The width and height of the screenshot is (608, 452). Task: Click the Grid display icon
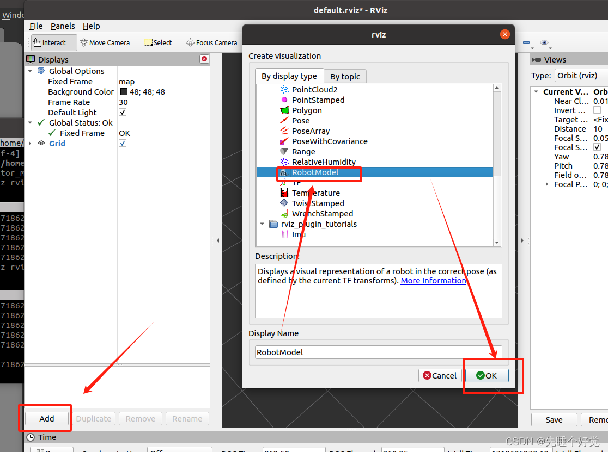[41, 143]
